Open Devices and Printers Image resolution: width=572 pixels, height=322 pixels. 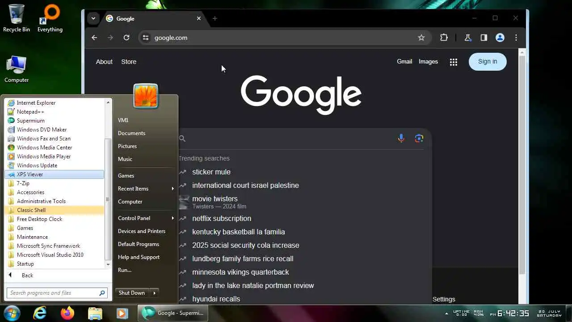[x=142, y=231]
